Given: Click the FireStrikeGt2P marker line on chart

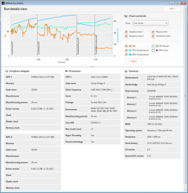Looking at the screenshot, I should [x=37, y=35].
